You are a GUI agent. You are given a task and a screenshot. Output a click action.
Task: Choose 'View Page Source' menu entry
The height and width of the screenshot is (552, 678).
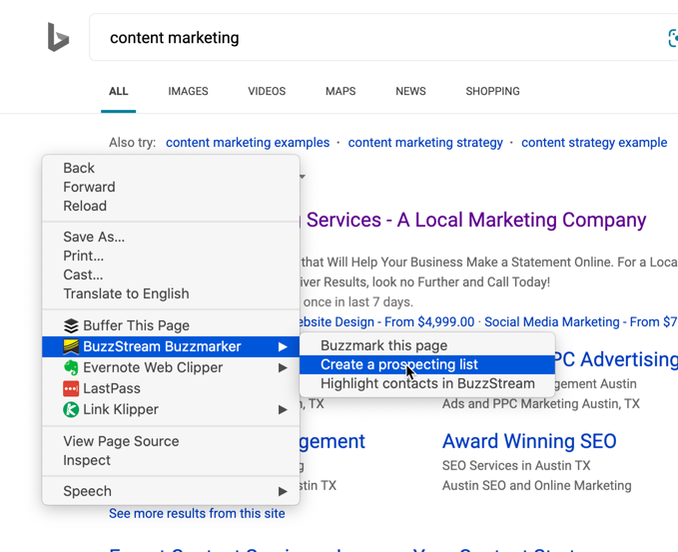click(121, 441)
